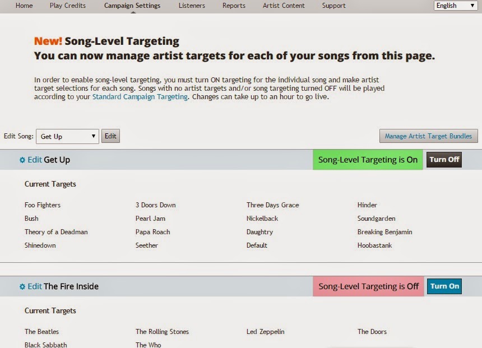The image size is (482, 348).
Task: Turn on song-level targeting for The Fire Inside
Action: (x=444, y=286)
